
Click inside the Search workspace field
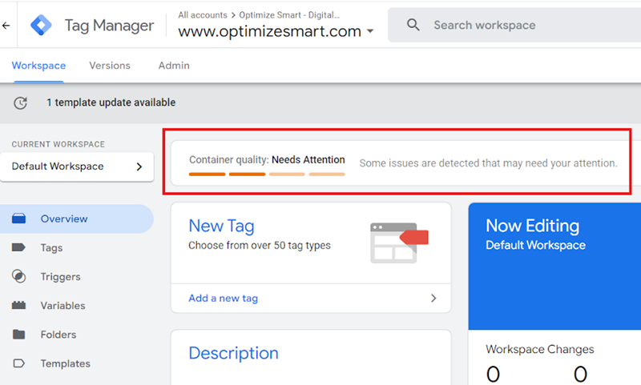(x=514, y=25)
